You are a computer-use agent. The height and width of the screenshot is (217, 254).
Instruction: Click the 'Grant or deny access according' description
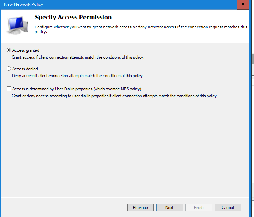pyautogui.click(x=115, y=96)
